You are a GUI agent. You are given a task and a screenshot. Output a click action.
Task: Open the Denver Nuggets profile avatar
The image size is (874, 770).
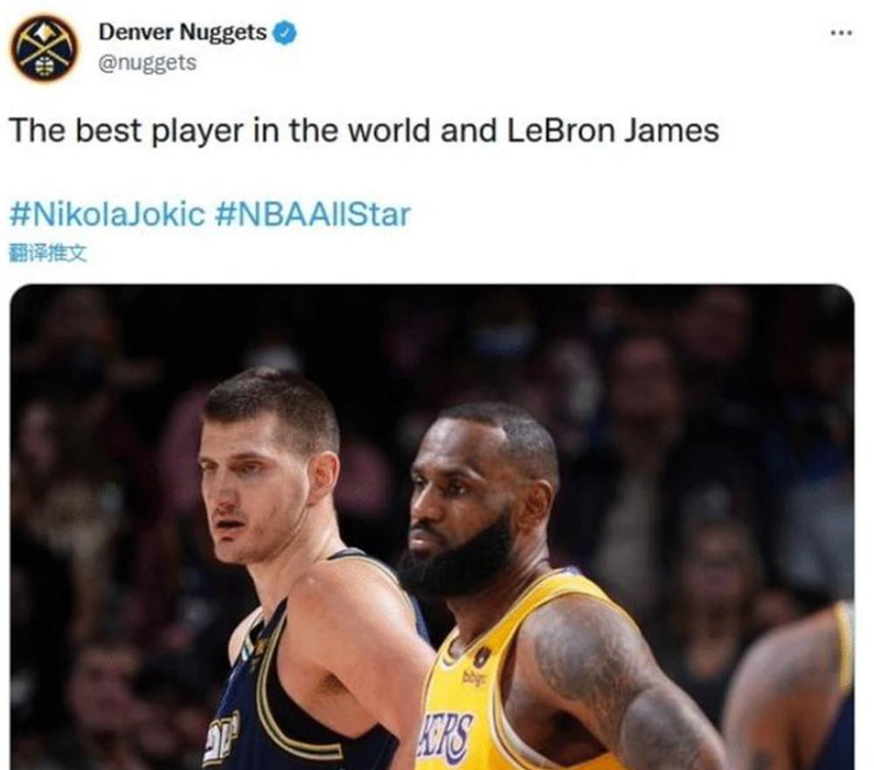click(x=45, y=49)
